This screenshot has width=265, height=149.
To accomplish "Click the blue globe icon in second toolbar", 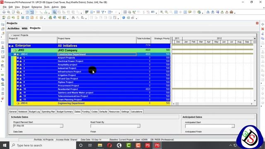I will (x=123, y=17).
